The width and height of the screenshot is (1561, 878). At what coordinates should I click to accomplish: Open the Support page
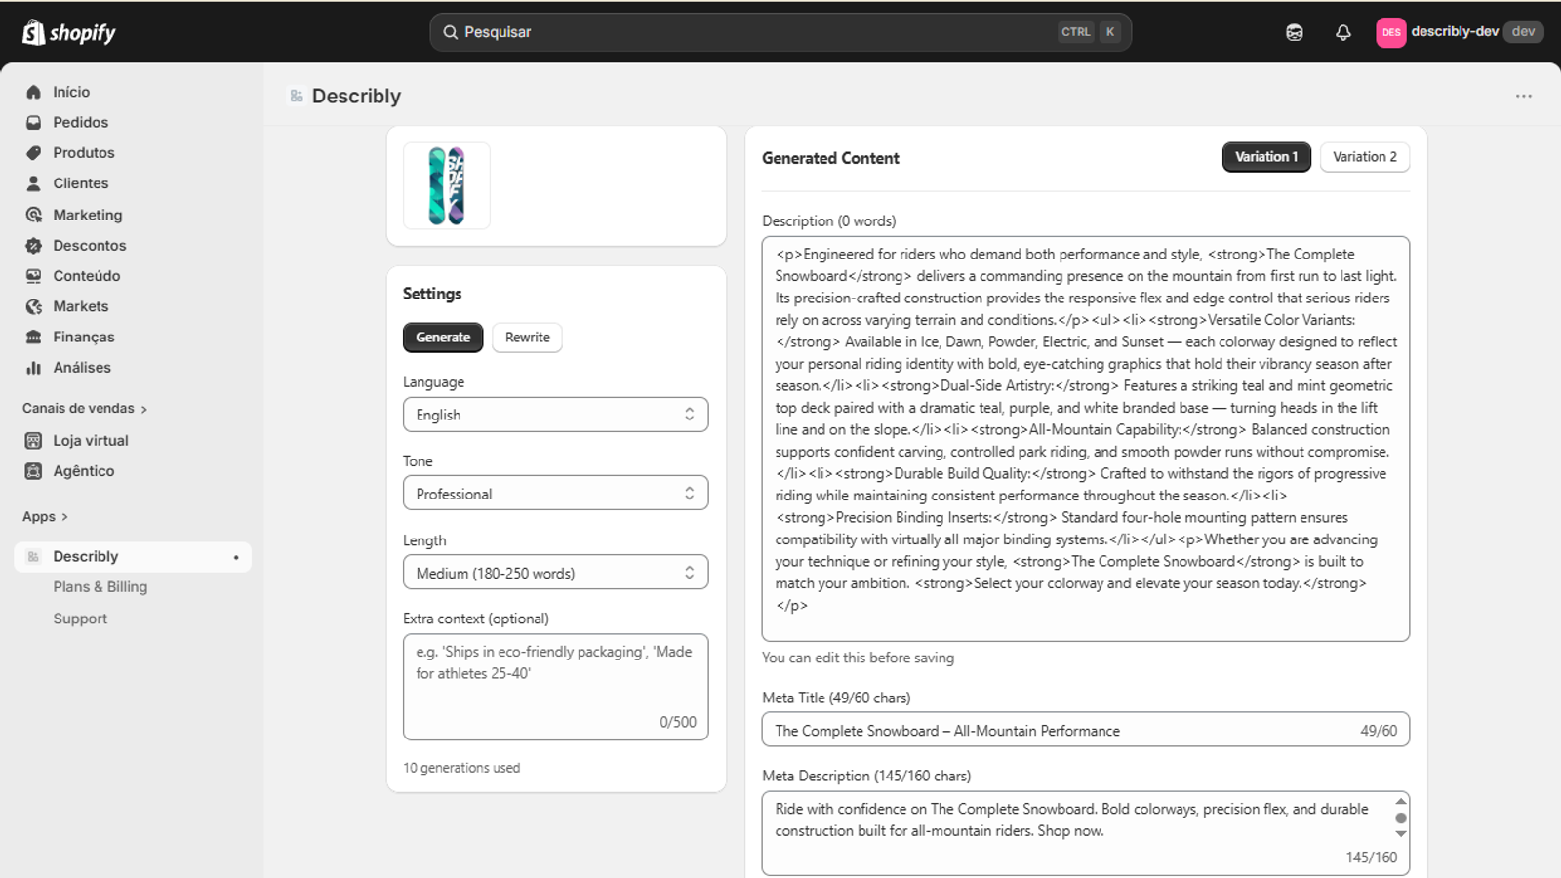coord(80,619)
